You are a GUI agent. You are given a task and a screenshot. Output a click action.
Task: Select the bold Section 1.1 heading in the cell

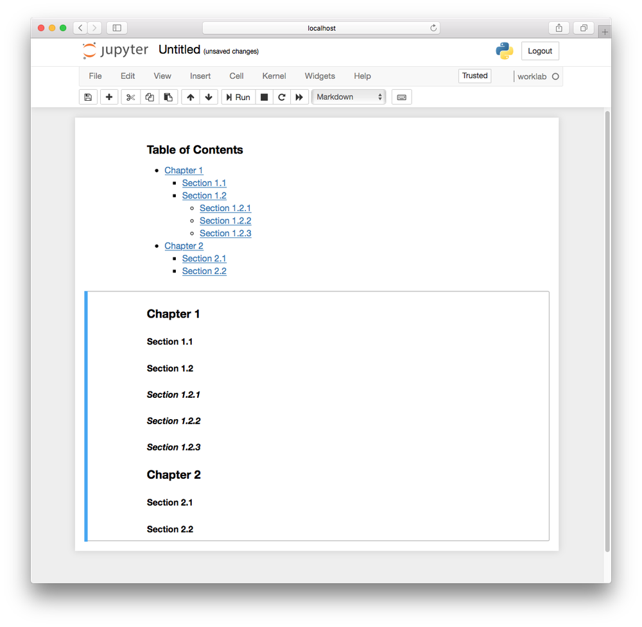(169, 342)
